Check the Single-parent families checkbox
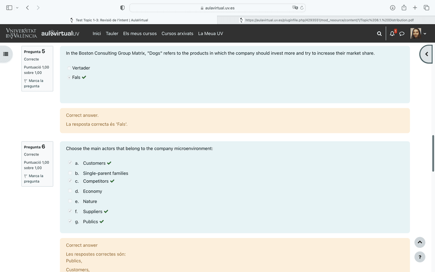Screen dimensions: 435x272 point(70,173)
